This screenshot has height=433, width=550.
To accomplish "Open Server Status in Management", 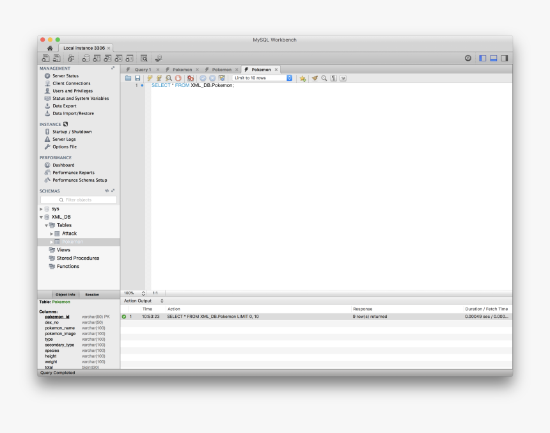I will 65,76.
